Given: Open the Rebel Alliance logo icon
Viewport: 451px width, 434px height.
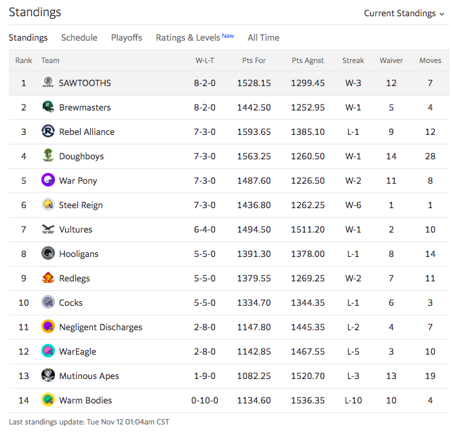Looking at the screenshot, I should click(48, 132).
